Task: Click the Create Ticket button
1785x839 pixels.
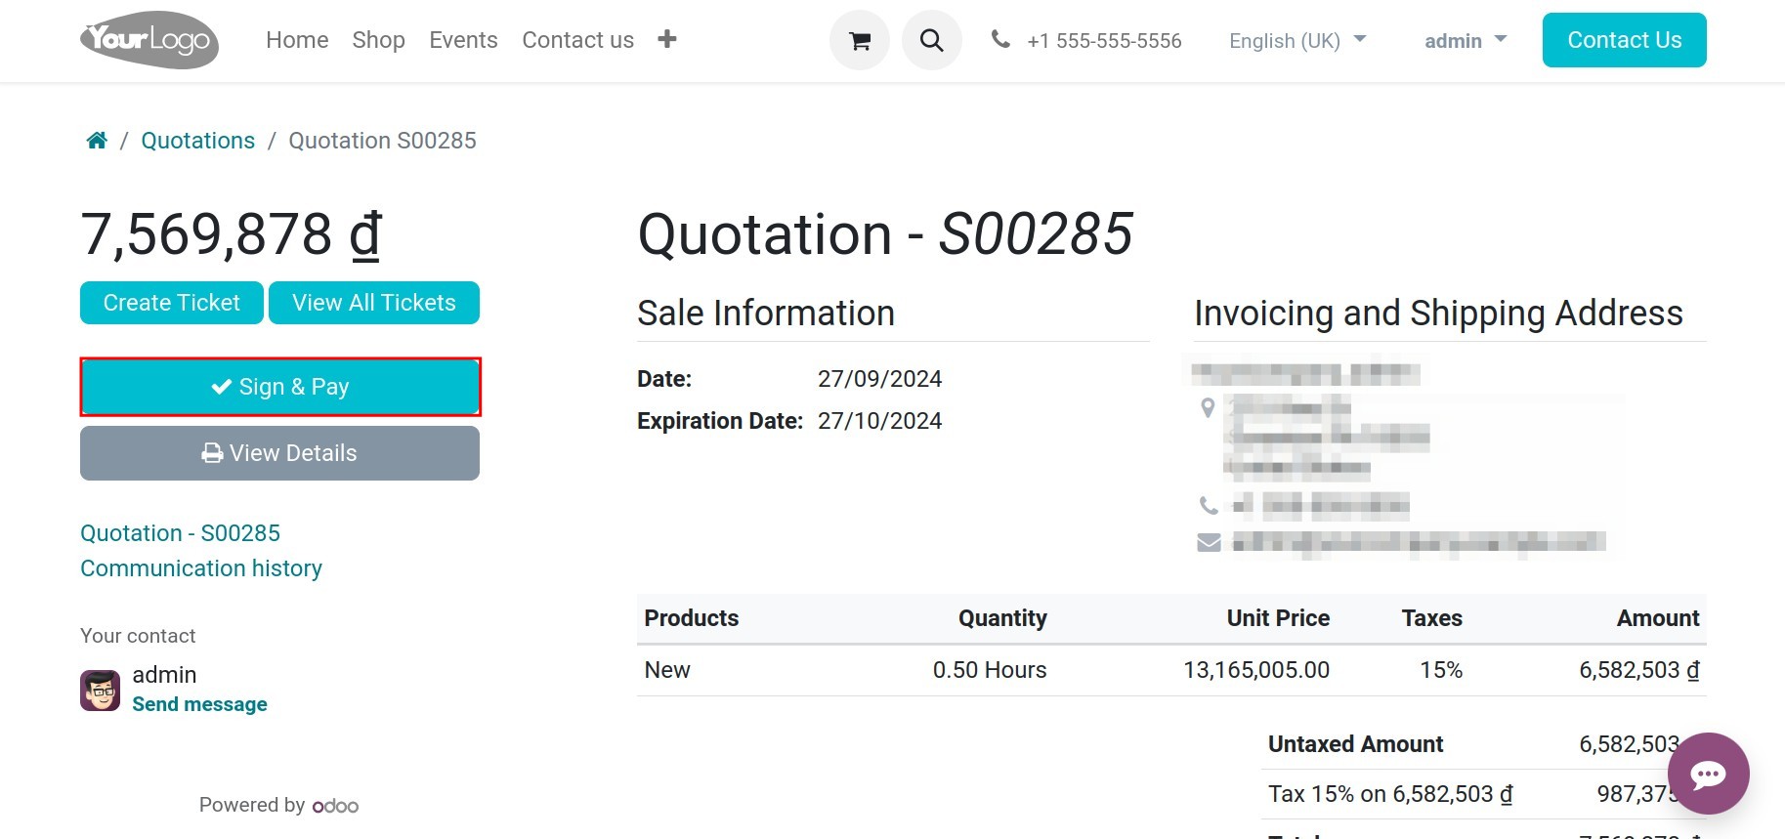Action: click(172, 303)
